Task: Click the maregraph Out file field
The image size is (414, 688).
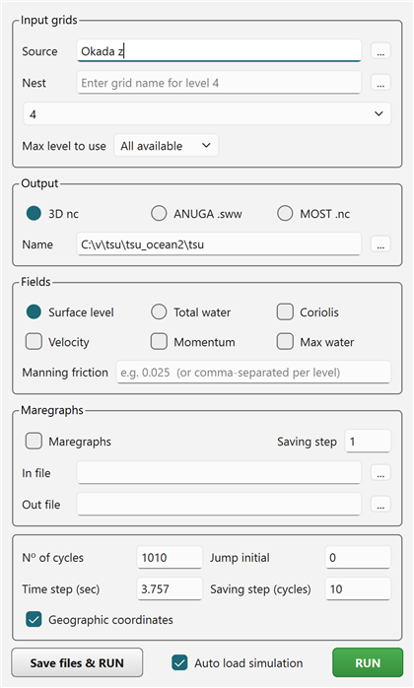Action: coord(219,504)
